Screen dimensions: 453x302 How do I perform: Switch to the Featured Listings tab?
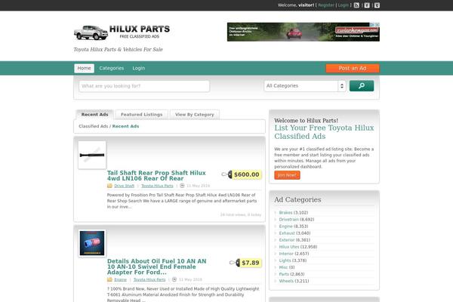click(142, 115)
